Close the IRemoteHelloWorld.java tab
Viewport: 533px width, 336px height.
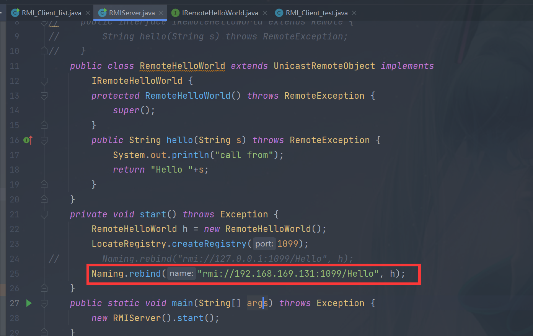[265, 13]
